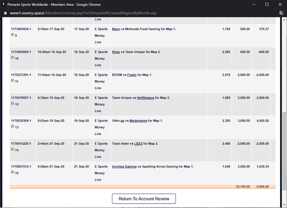Click Invictus Gaming vs Sparking Arrow description
The height and width of the screenshot is (208, 287).
pos(153,167)
